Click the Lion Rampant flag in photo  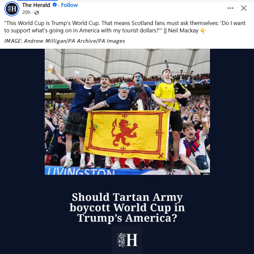(x=126, y=135)
